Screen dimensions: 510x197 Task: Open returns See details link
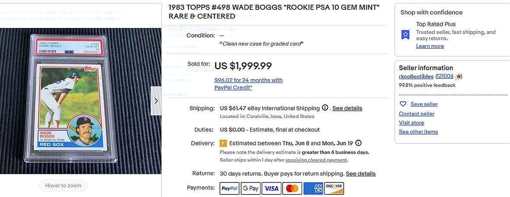(360, 174)
